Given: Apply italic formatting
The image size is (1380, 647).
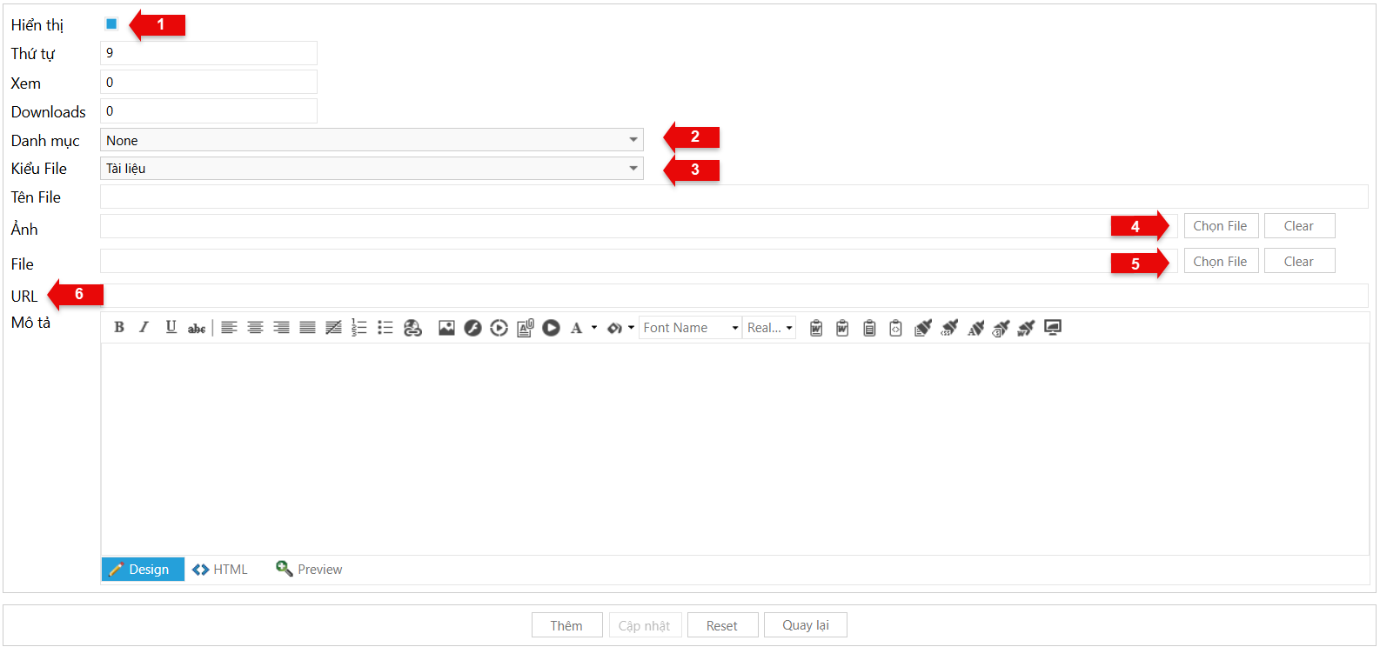Looking at the screenshot, I should point(144,328).
